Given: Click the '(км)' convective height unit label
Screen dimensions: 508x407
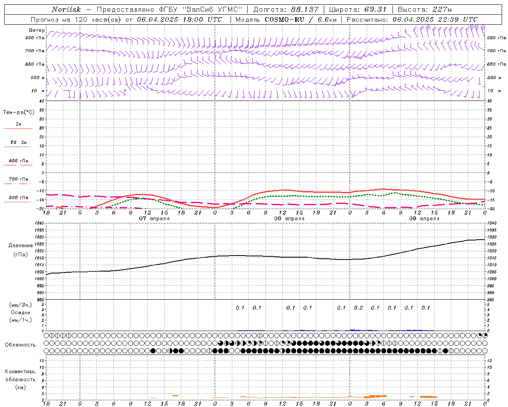Looking at the screenshot, I should (21, 387).
